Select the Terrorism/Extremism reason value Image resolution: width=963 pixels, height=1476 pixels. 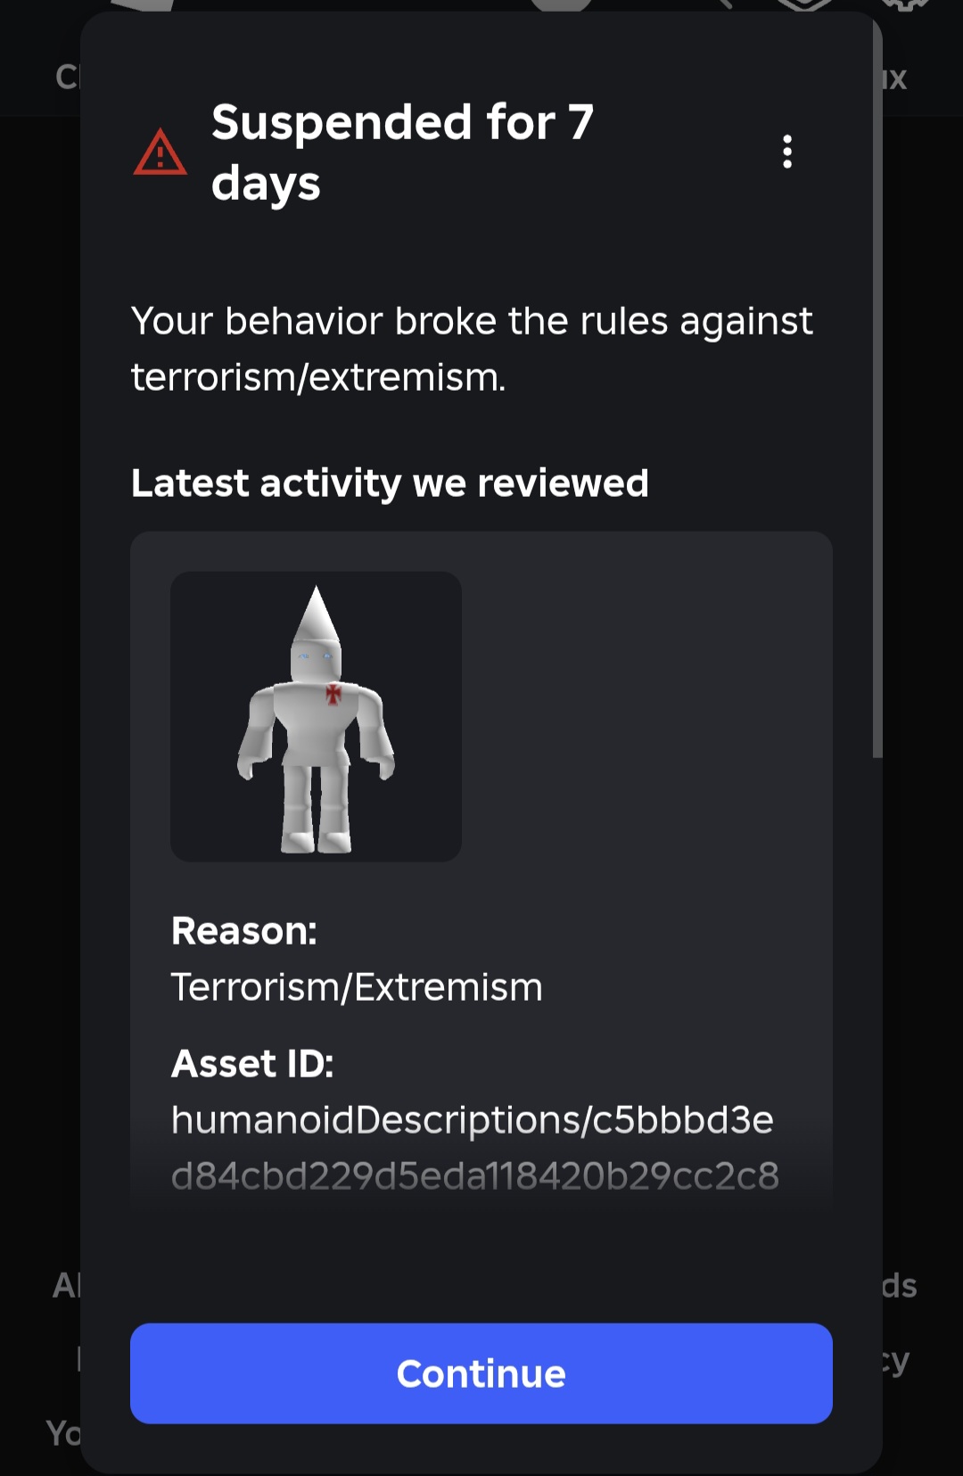click(x=357, y=987)
